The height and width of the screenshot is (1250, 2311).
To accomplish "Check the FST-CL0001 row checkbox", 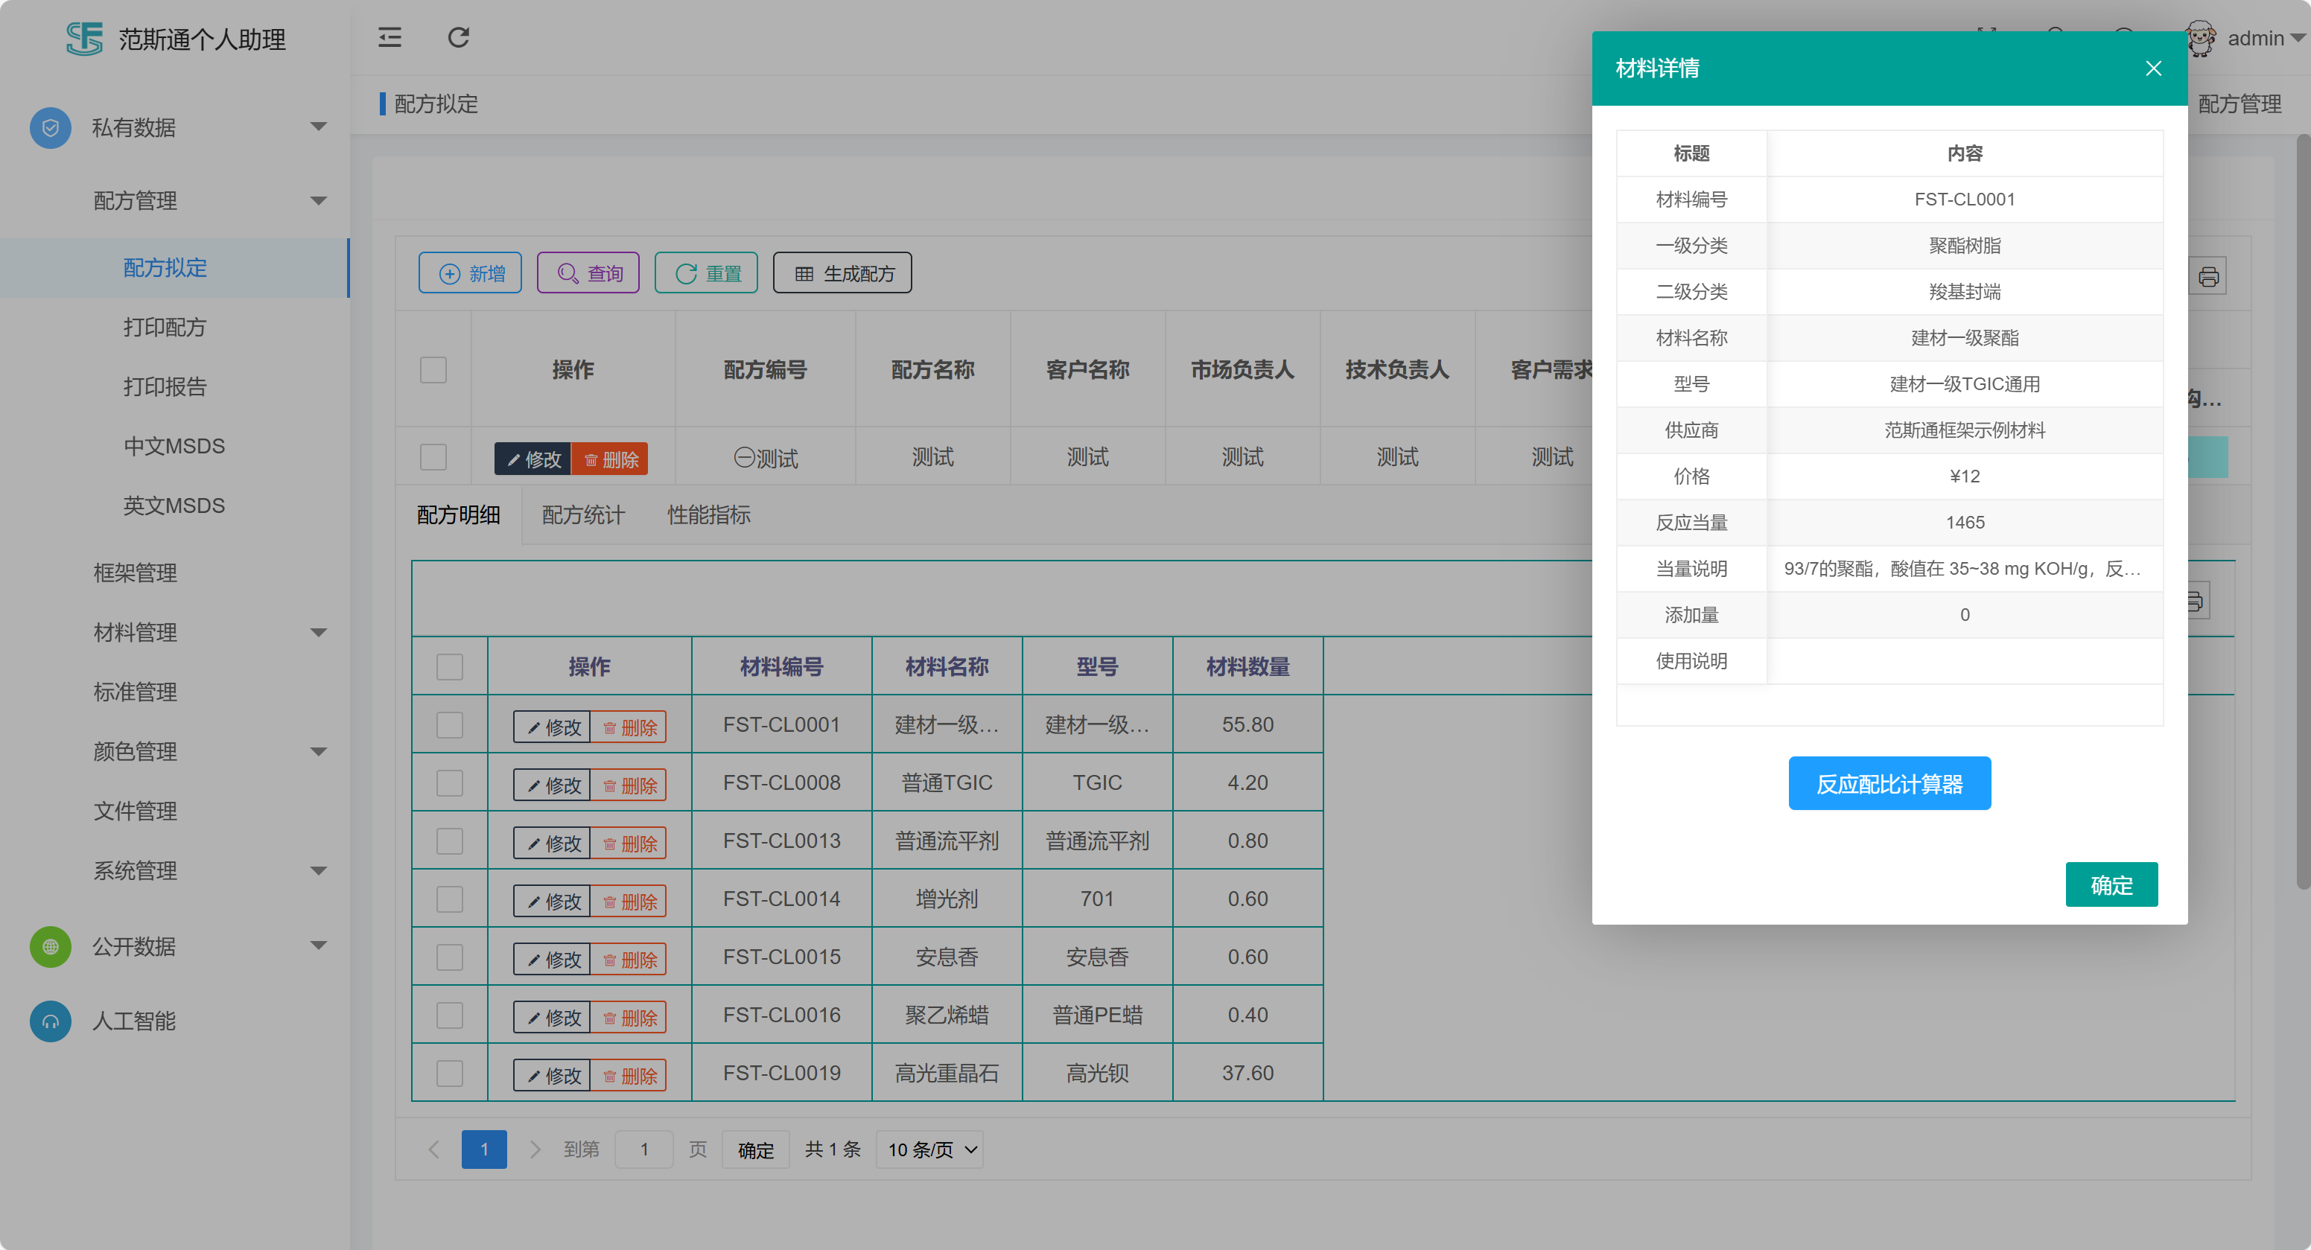I will [x=449, y=724].
